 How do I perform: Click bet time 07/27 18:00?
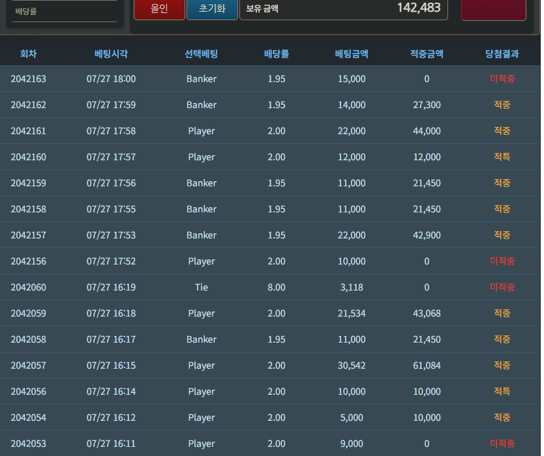pyautogui.click(x=111, y=79)
